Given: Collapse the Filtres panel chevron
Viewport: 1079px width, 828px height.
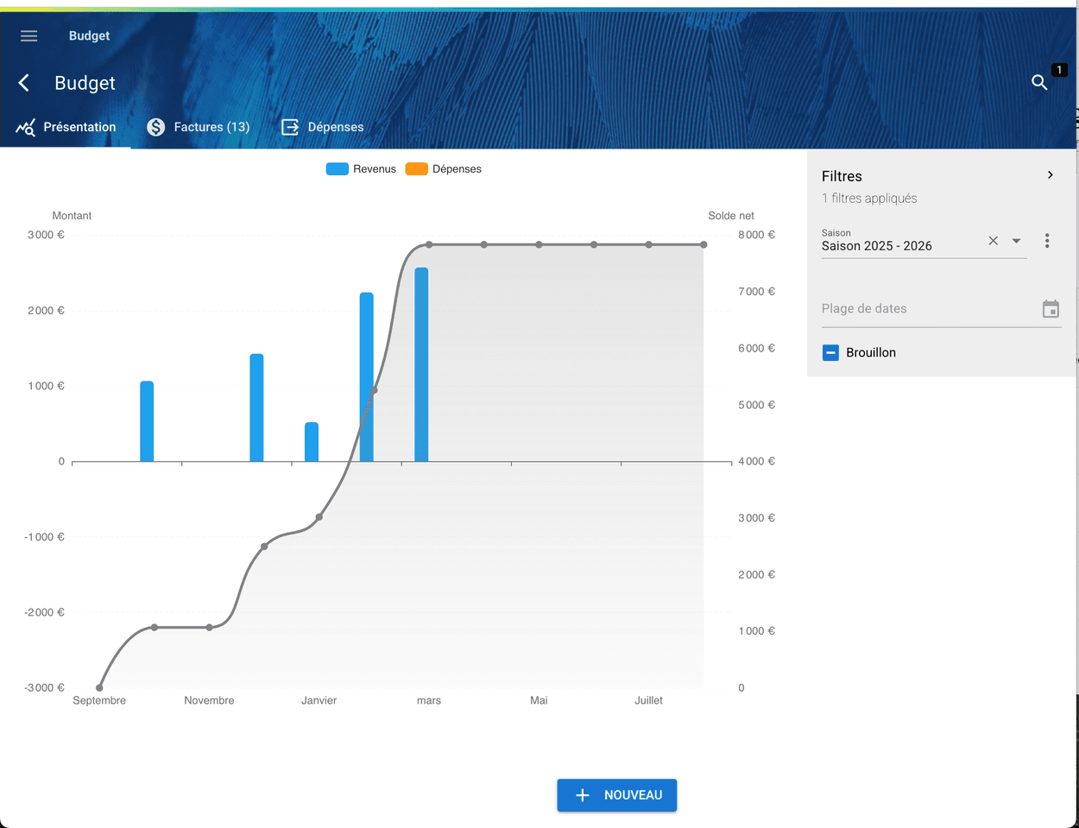Looking at the screenshot, I should pyautogui.click(x=1051, y=175).
